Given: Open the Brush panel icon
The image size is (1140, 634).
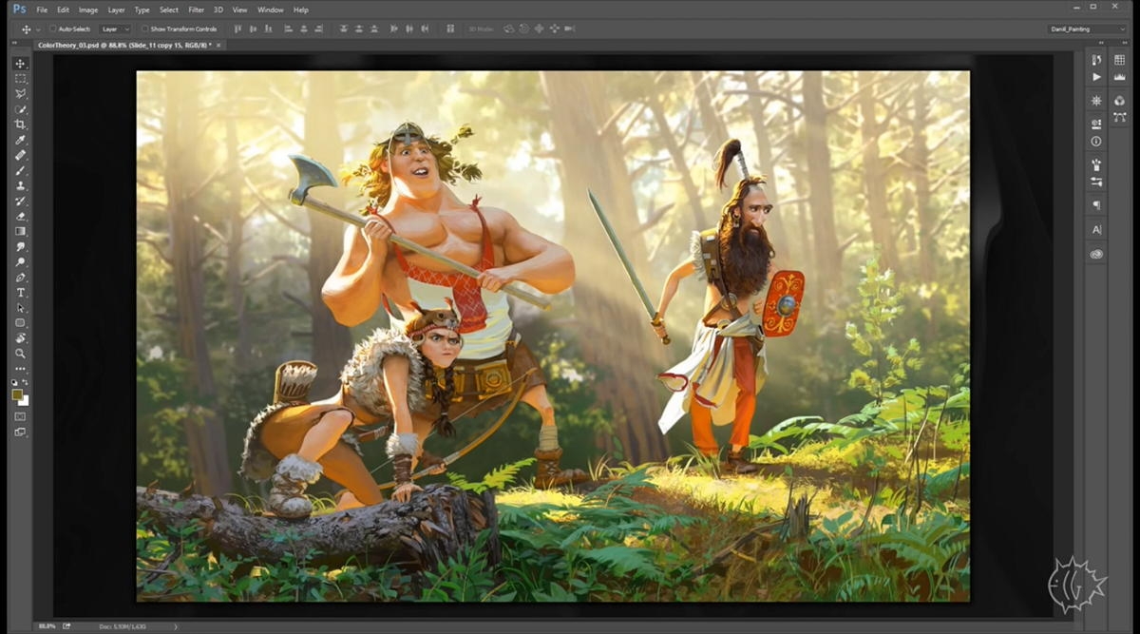Looking at the screenshot, I should coord(1096,164).
